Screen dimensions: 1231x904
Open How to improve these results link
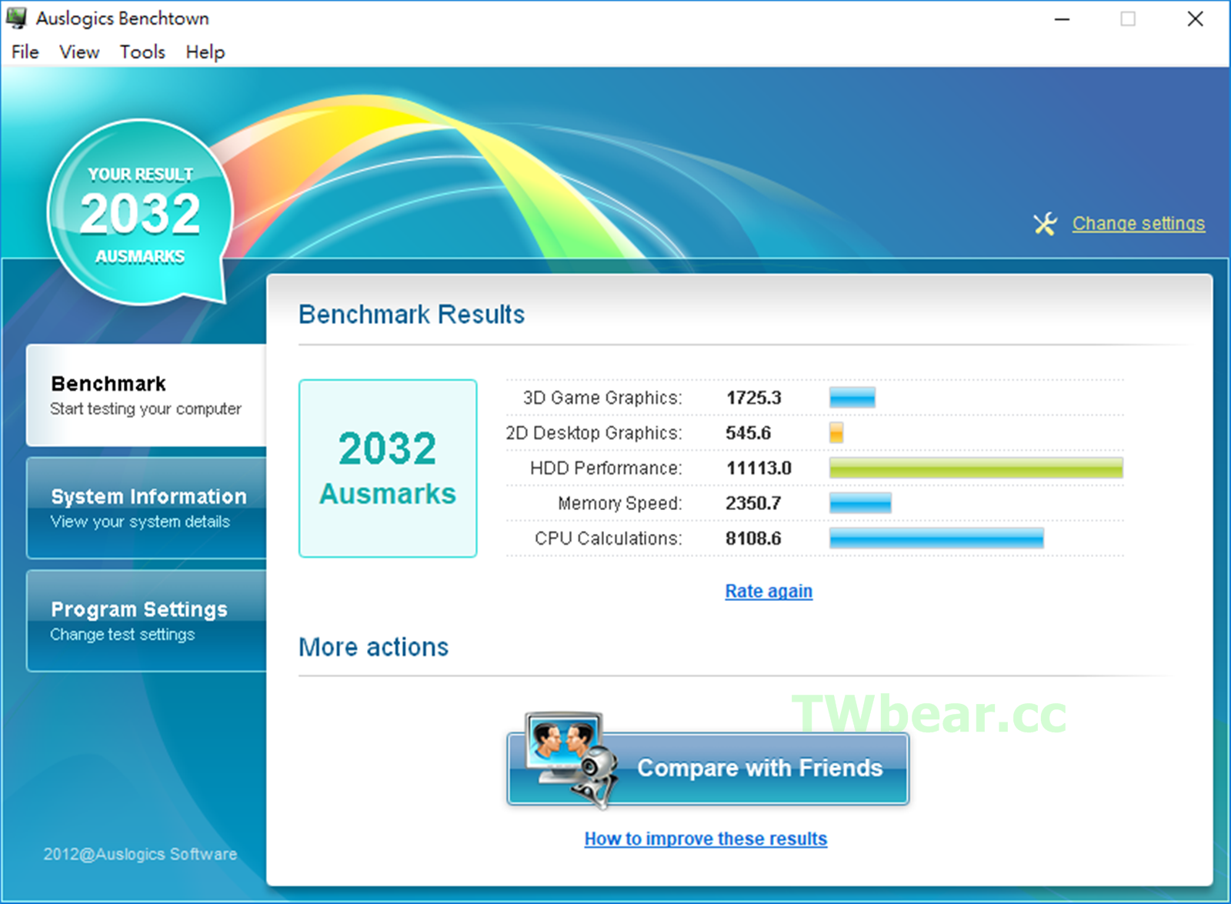[x=706, y=839]
